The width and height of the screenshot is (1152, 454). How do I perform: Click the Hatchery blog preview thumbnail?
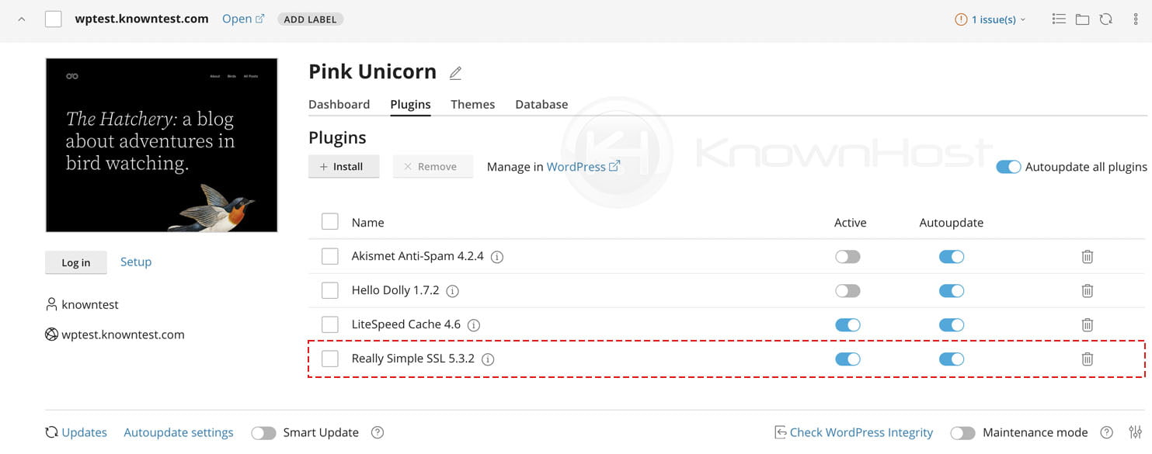click(x=161, y=144)
